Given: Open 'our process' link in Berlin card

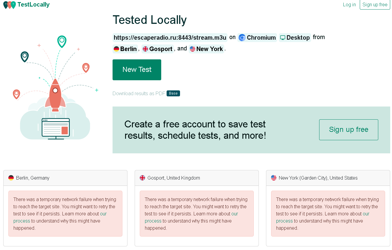Looking at the screenshot, I should click(x=103, y=214).
